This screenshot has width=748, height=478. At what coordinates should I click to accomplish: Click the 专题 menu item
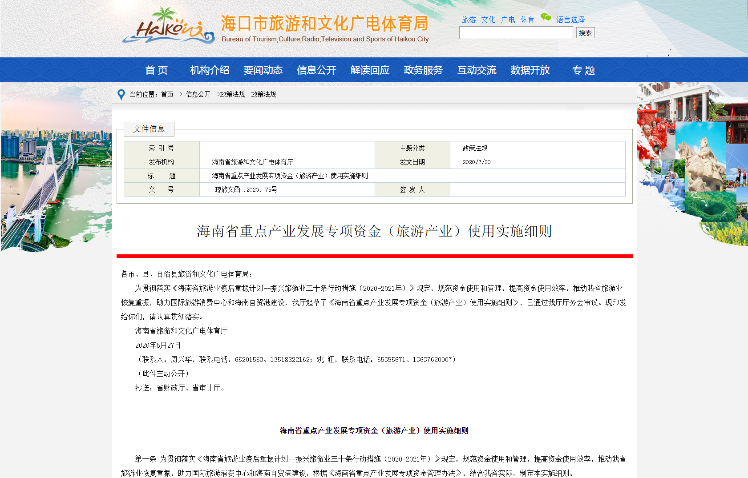583,70
